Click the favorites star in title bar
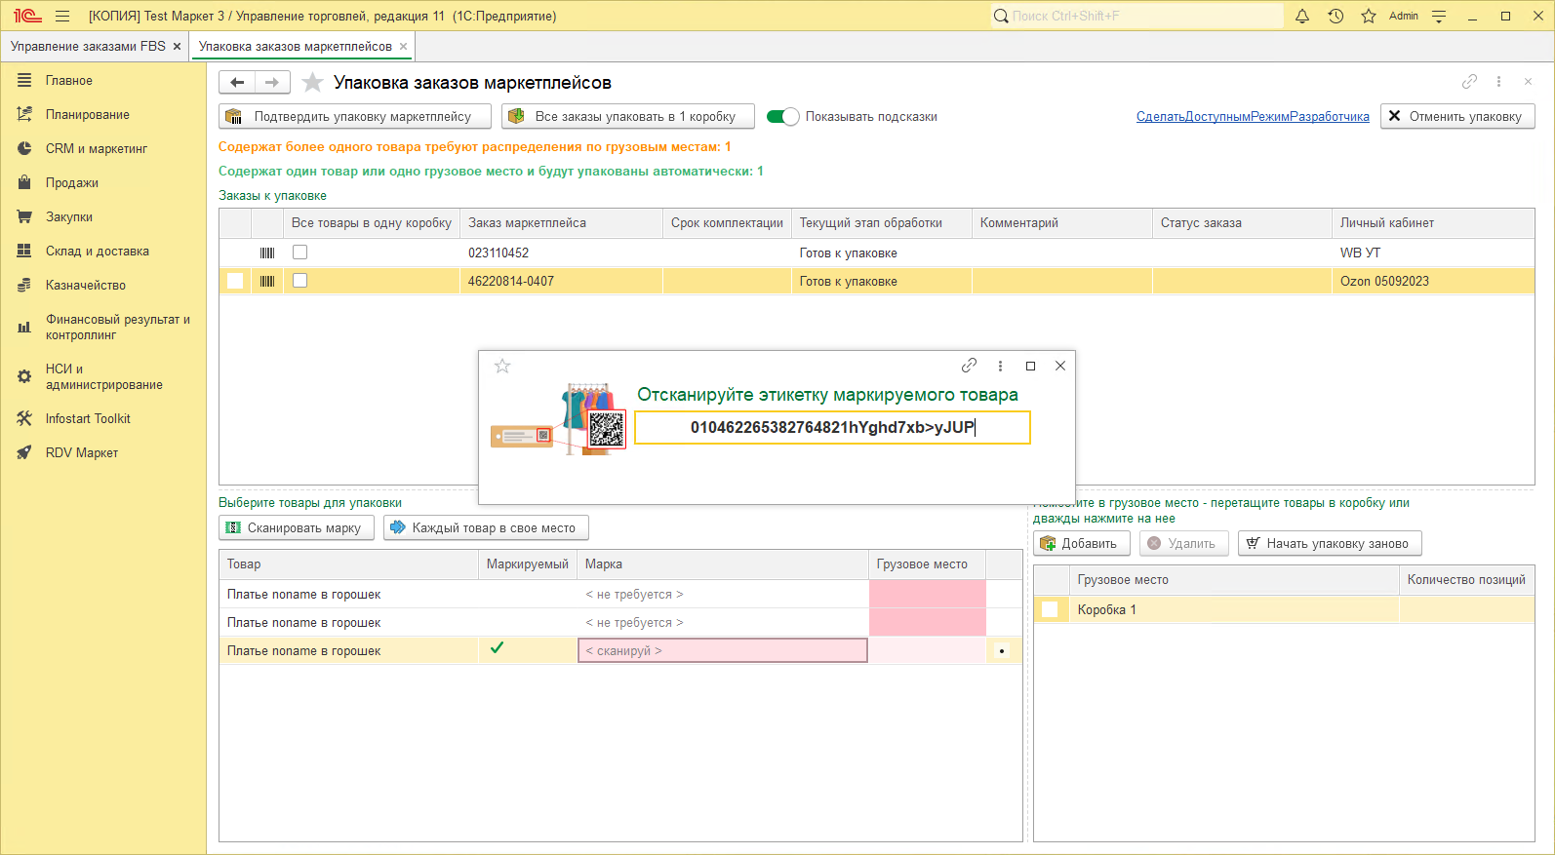Screen dimensions: 1555x855 tap(1369, 16)
